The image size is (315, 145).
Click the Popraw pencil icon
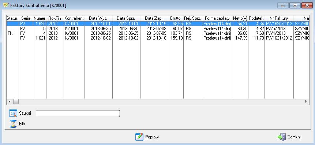pyautogui.click(x=139, y=137)
